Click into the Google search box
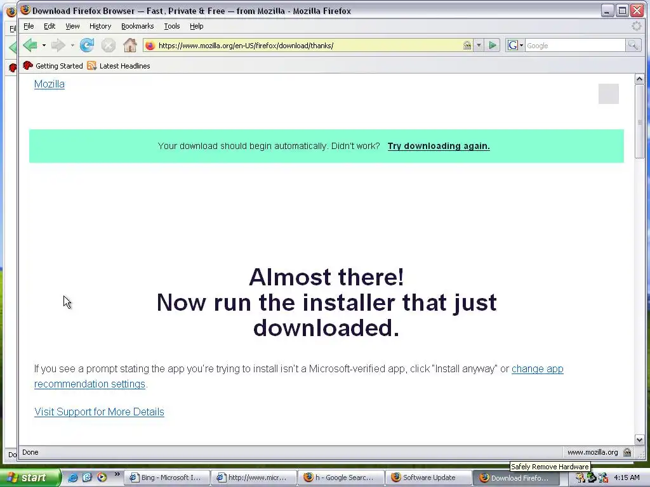Image resolution: width=650 pixels, height=487 pixels. tap(575, 46)
